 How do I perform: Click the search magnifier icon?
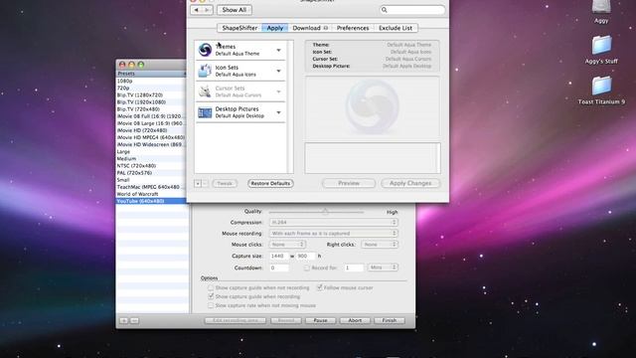(385, 10)
